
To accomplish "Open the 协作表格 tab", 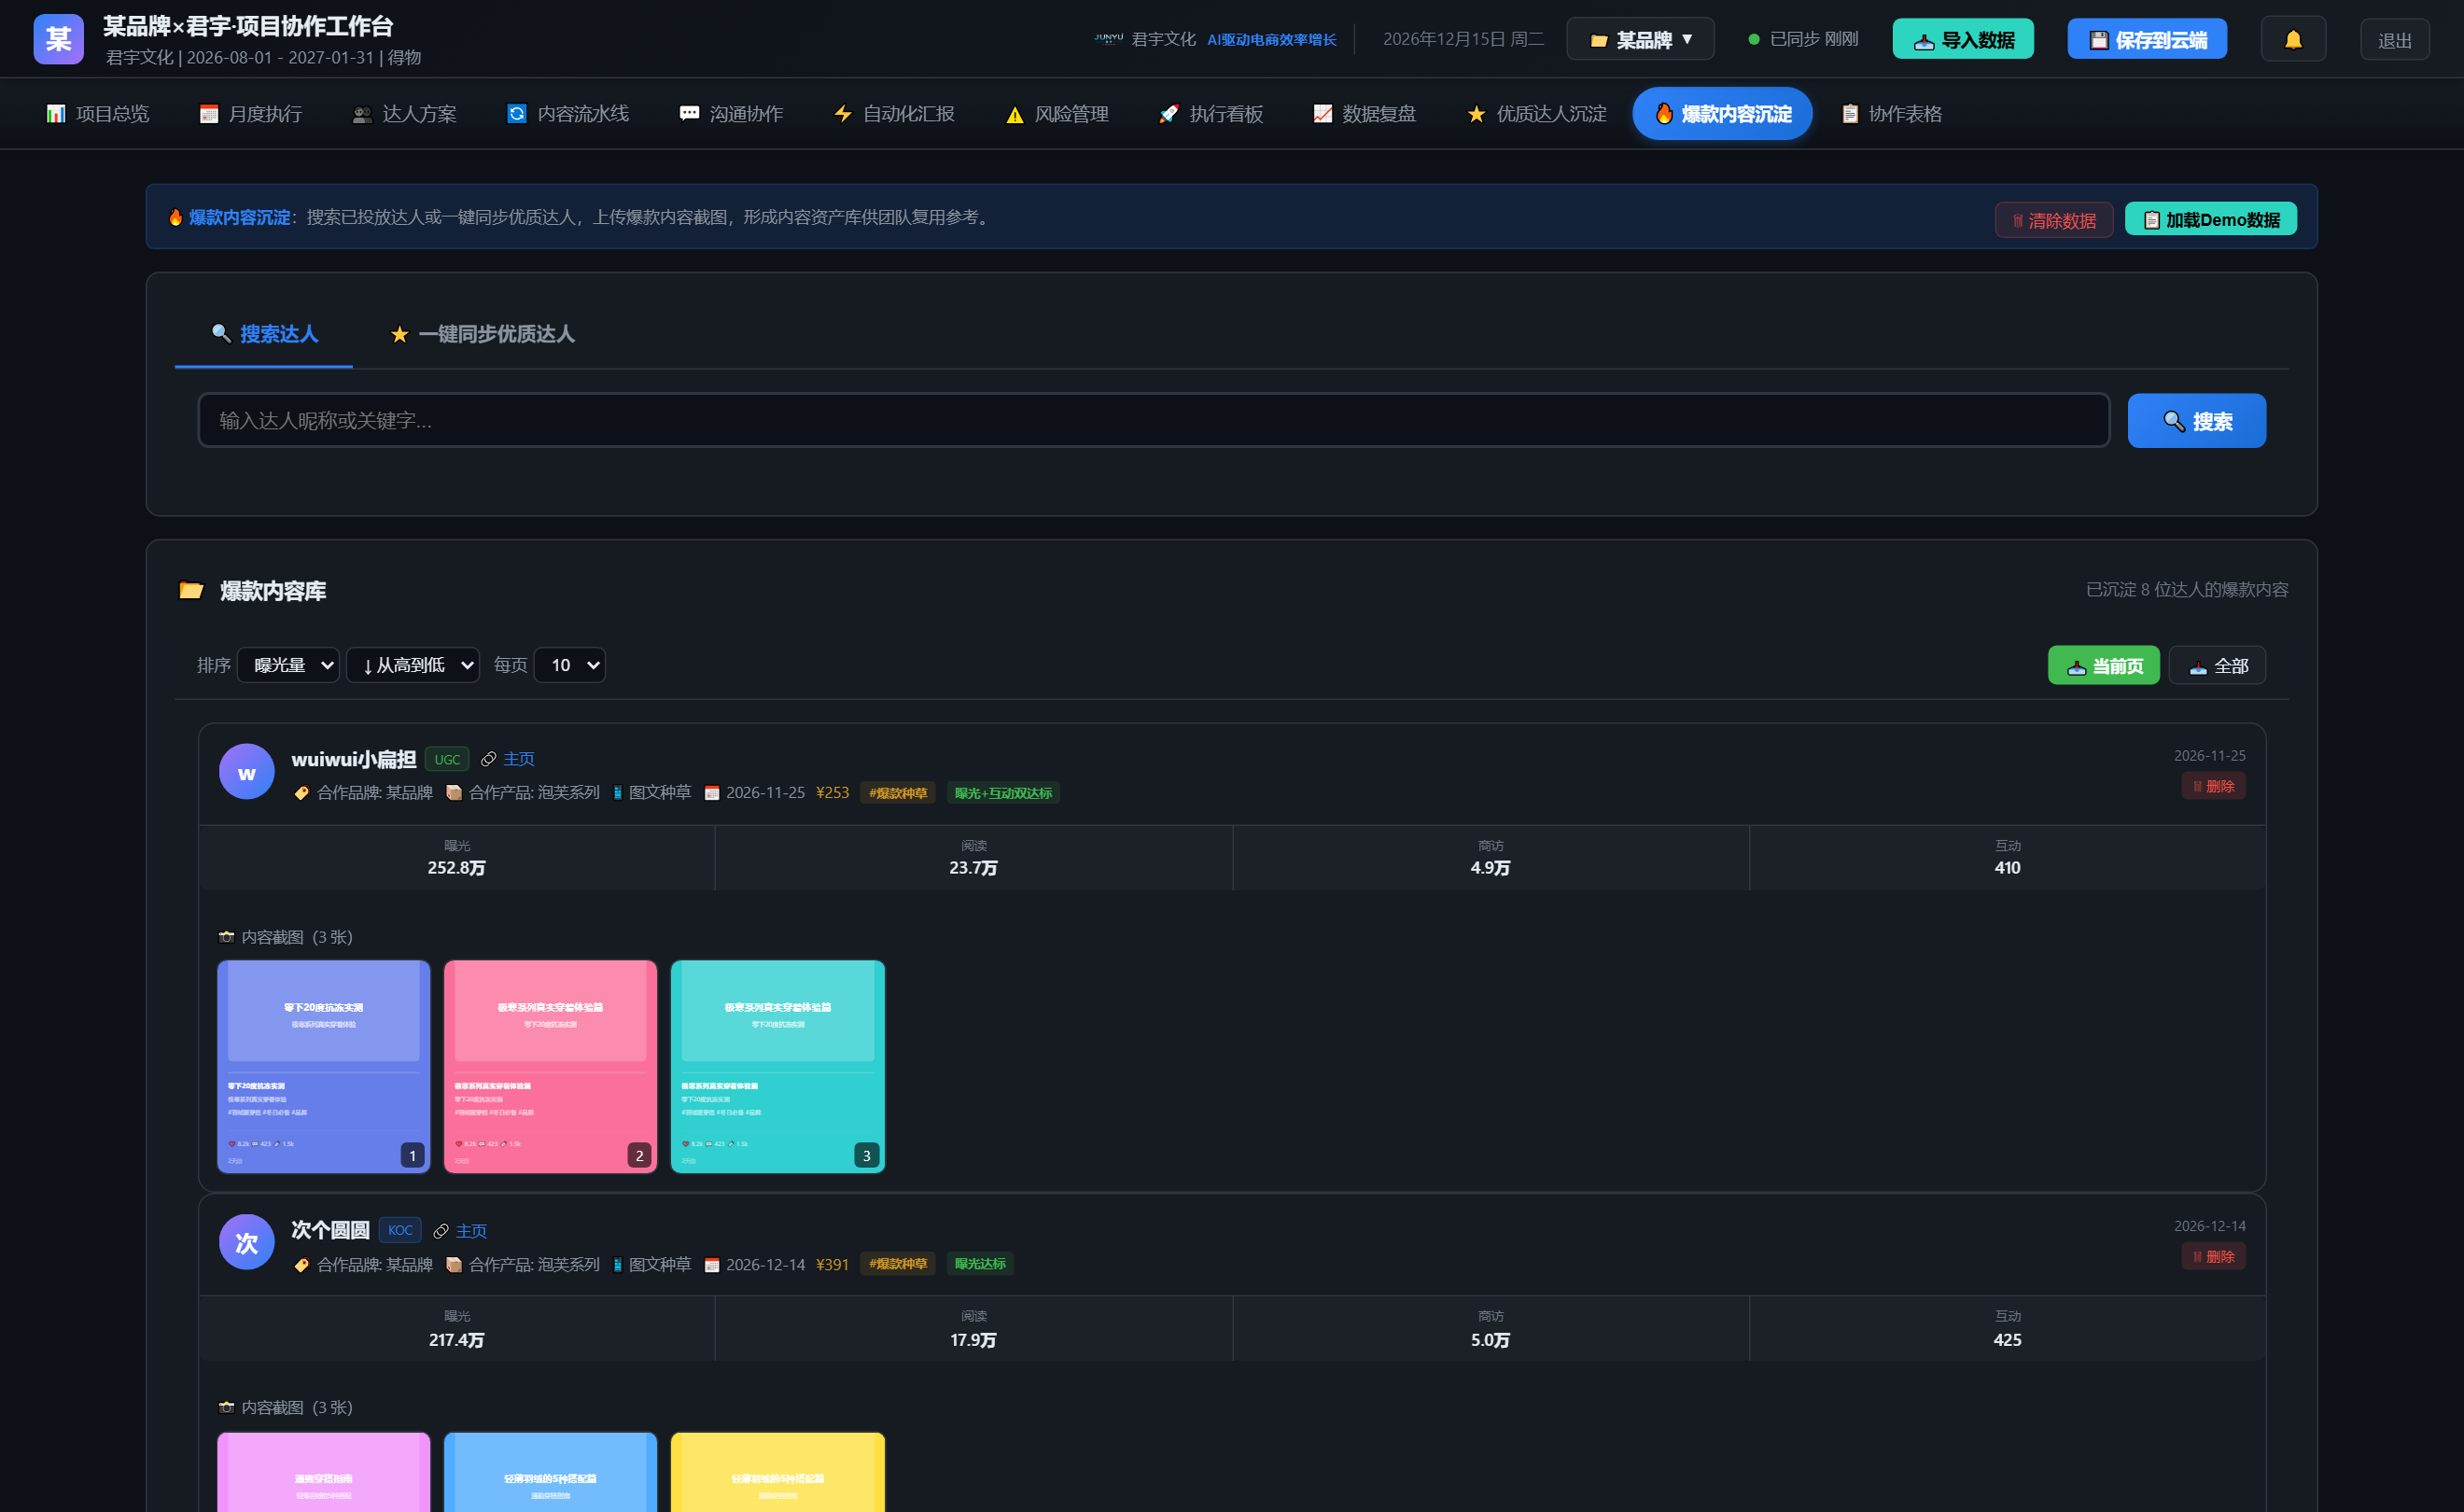I will pyautogui.click(x=1892, y=114).
